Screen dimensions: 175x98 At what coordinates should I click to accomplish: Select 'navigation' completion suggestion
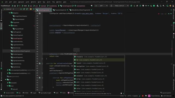click(99, 66)
